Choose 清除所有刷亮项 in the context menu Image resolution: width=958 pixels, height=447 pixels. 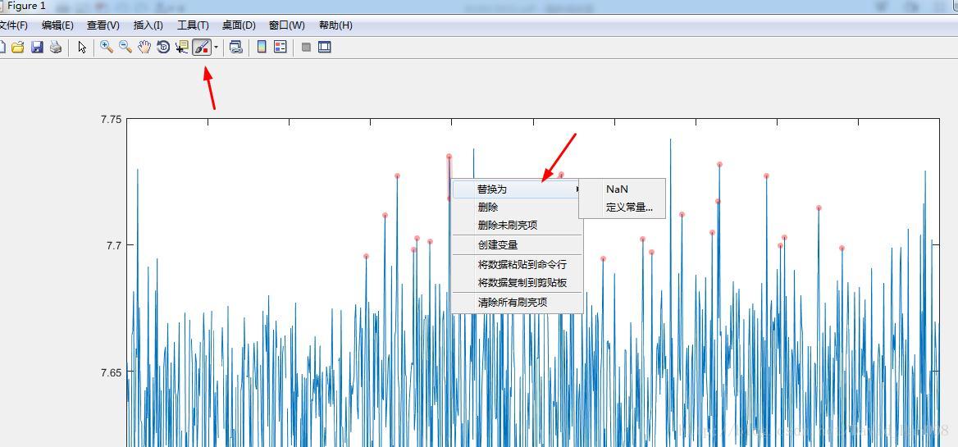pyautogui.click(x=517, y=303)
